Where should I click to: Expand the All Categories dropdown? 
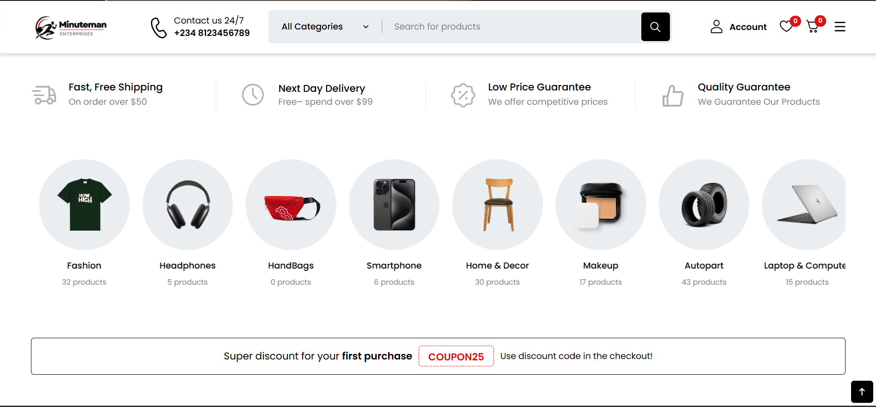pyautogui.click(x=325, y=27)
